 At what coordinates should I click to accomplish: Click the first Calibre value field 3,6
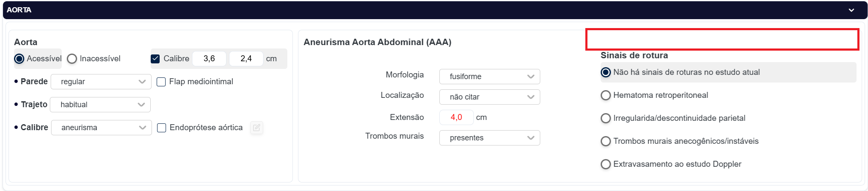pos(209,59)
